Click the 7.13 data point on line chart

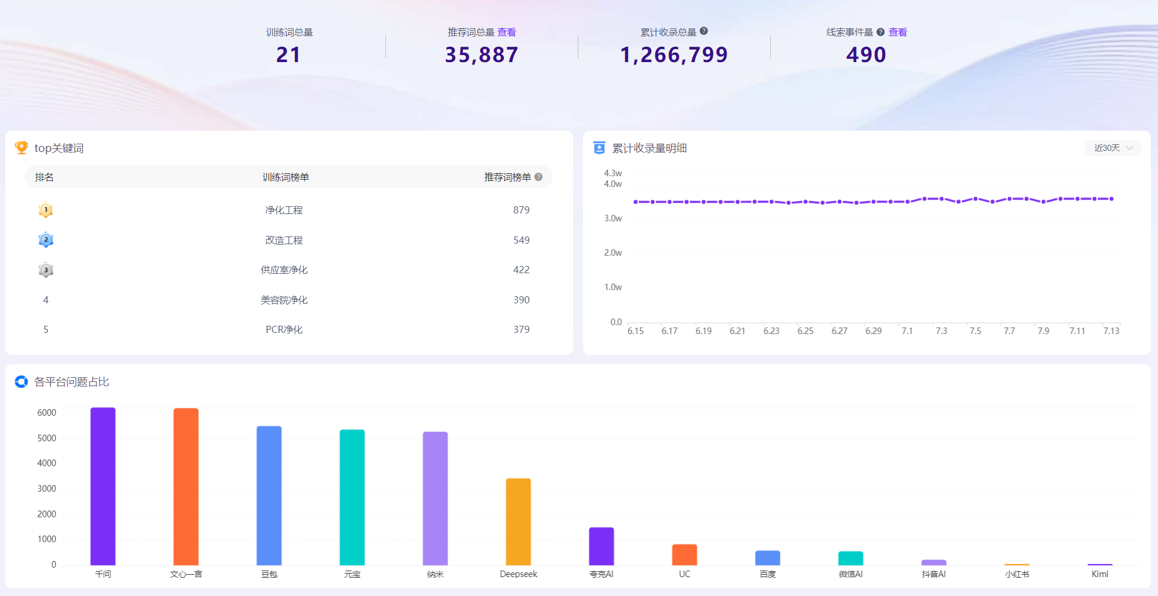(1111, 199)
